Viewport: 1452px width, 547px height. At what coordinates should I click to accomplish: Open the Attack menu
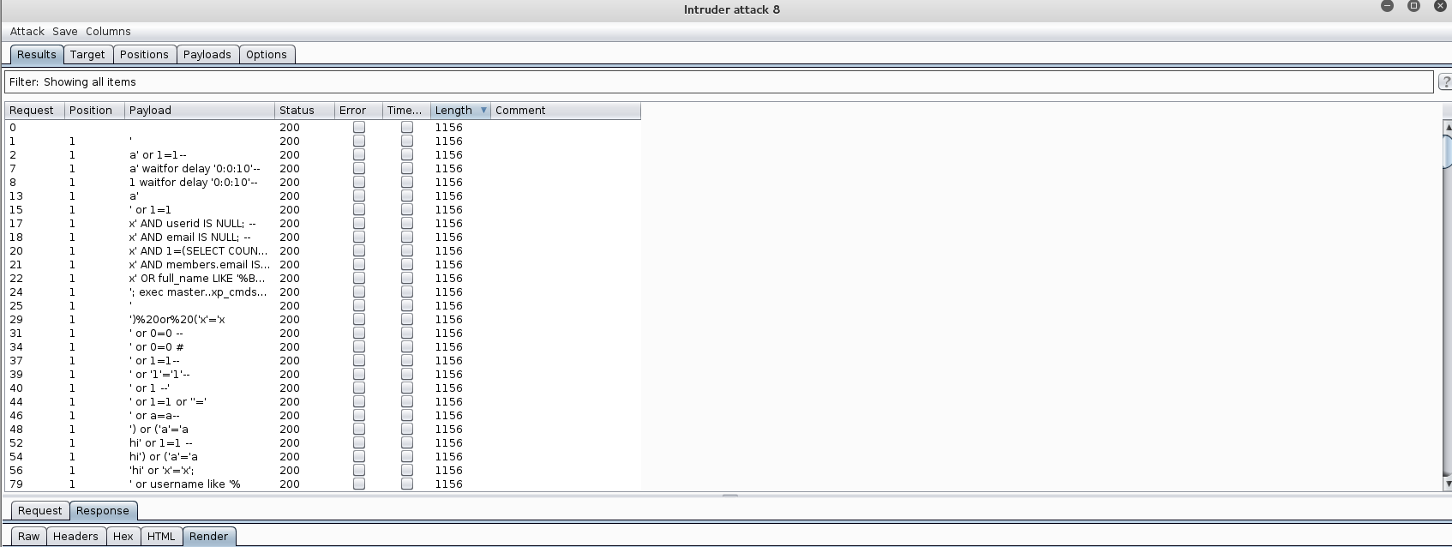click(27, 31)
